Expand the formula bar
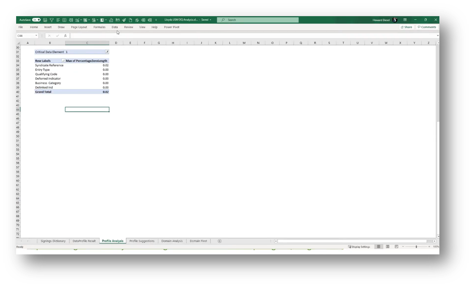 (438, 36)
